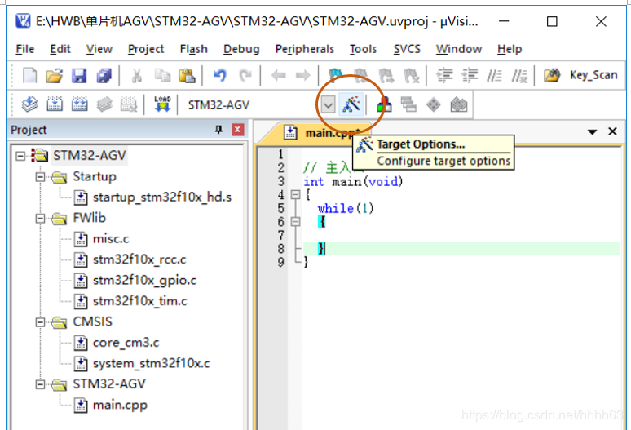Open the SVCS menu

point(407,49)
